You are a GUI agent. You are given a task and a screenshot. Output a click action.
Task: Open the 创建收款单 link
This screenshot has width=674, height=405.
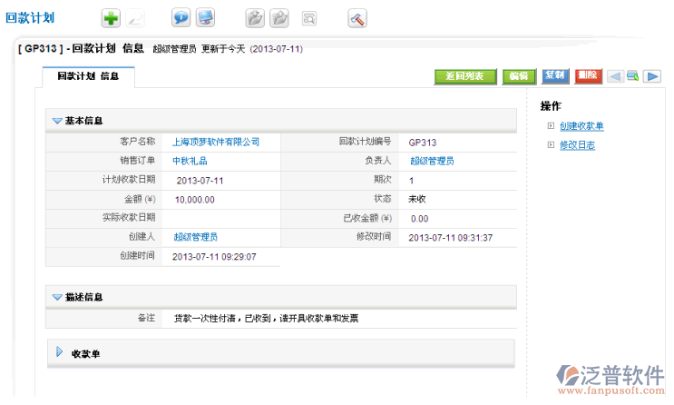click(581, 126)
